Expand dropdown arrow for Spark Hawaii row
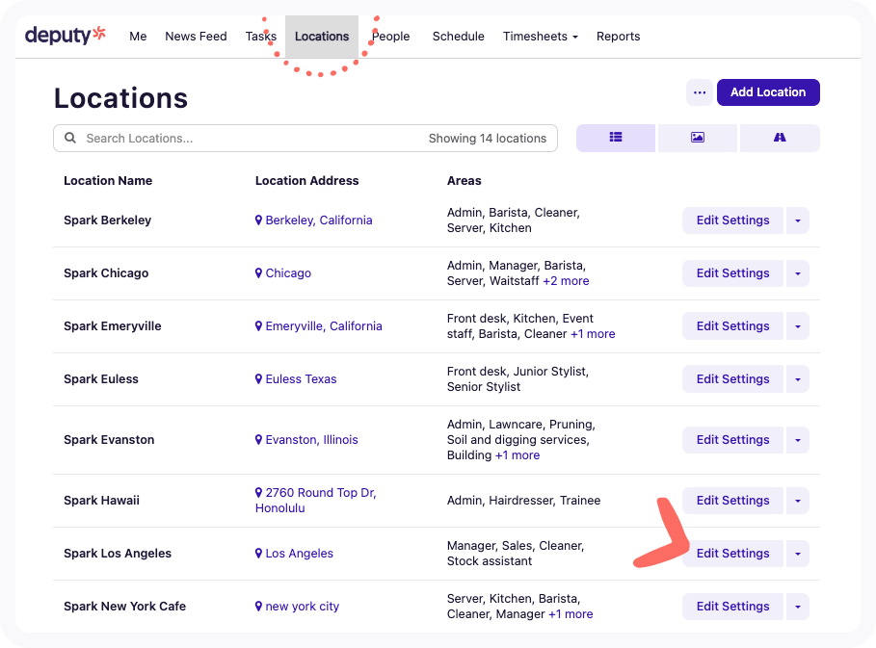Image resolution: width=876 pixels, height=648 pixels. tap(798, 501)
